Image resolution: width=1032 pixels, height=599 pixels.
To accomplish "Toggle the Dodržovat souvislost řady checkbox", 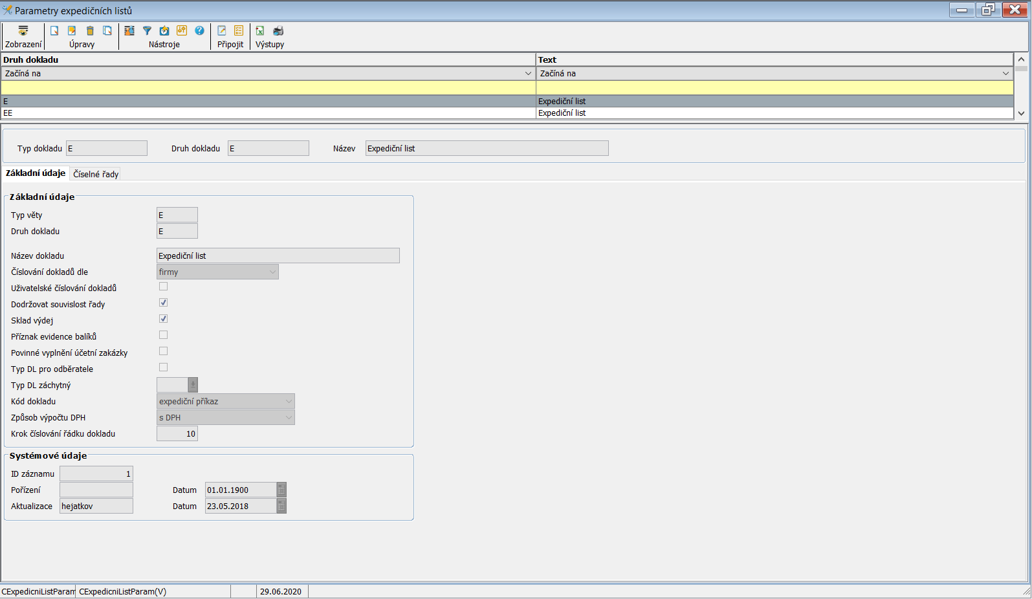I will pyautogui.click(x=163, y=303).
